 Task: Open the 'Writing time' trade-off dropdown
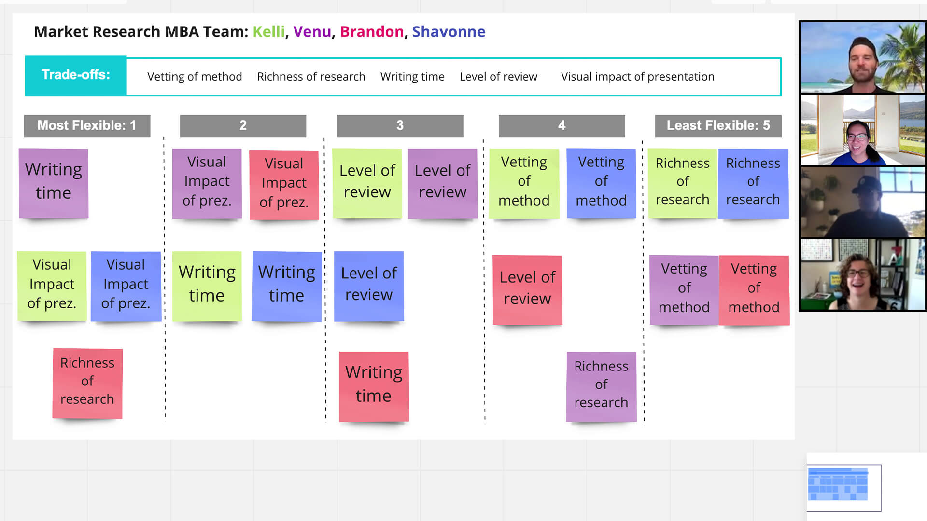tap(413, 76)
